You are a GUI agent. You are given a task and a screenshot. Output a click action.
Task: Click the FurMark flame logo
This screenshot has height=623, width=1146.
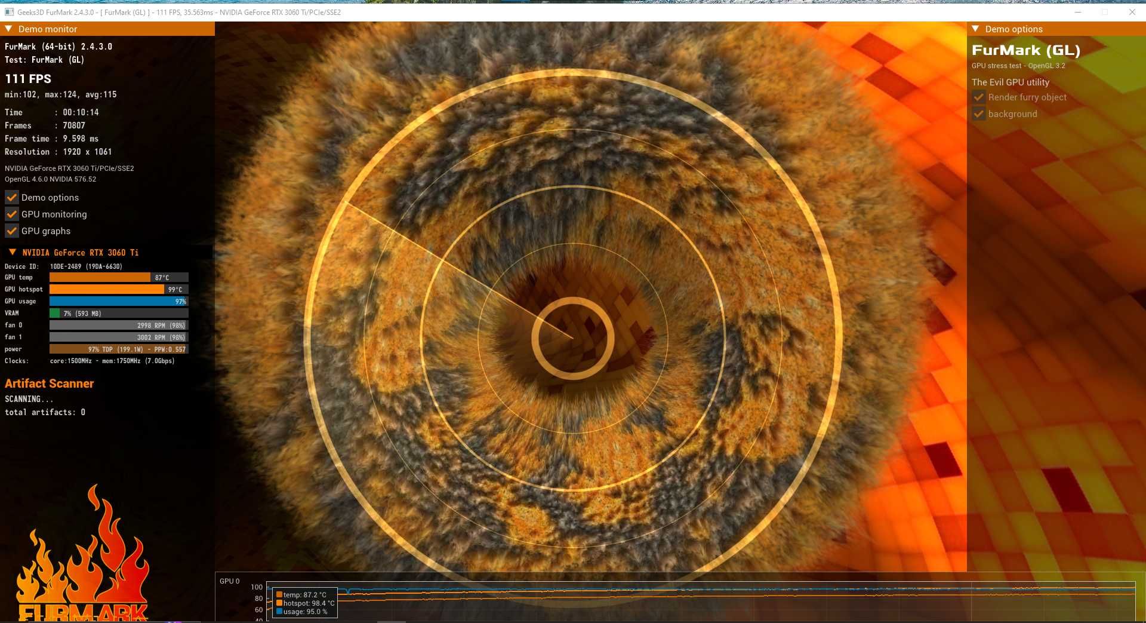82,553
